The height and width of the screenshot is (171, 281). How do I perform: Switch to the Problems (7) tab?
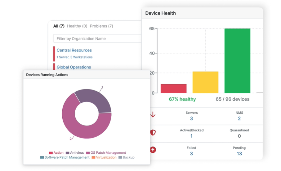tap(101, 26)
